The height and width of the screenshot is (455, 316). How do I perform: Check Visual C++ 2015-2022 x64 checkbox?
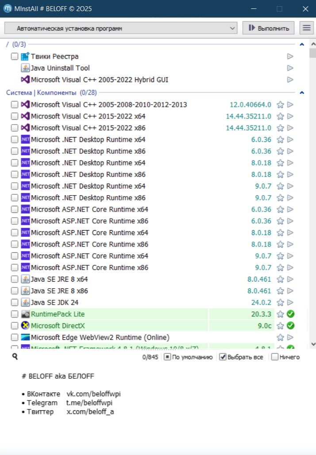tap(15, 116)
